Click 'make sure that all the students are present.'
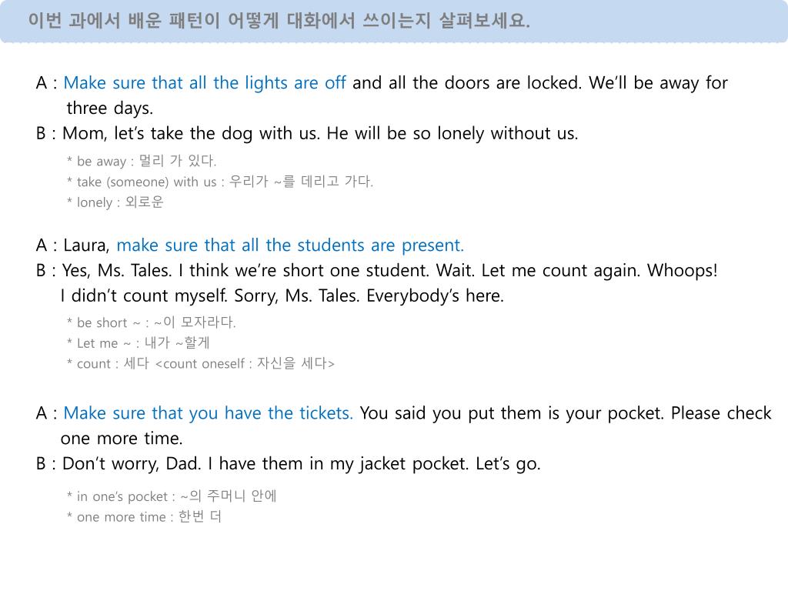 (290, 245)
